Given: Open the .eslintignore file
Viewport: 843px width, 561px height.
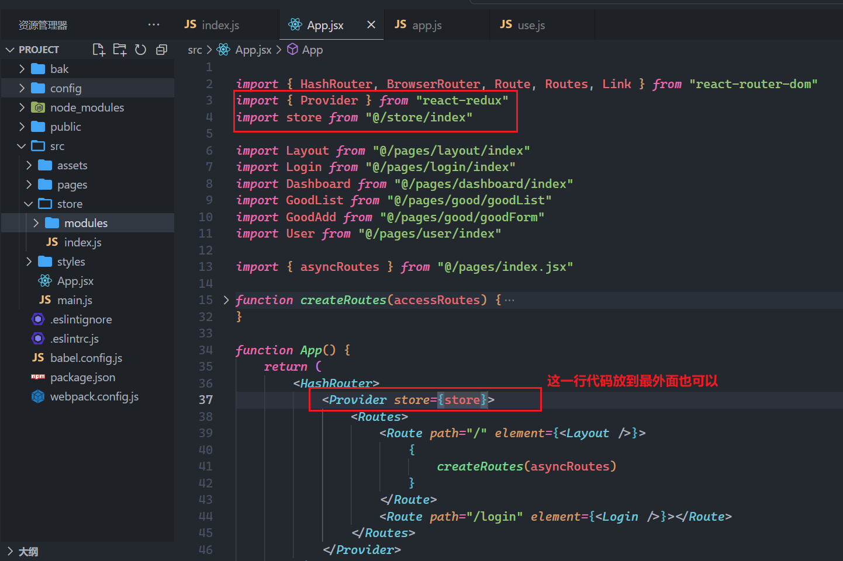Looking at the screenshot, I should pyautogui.click(x=88, y=319).
